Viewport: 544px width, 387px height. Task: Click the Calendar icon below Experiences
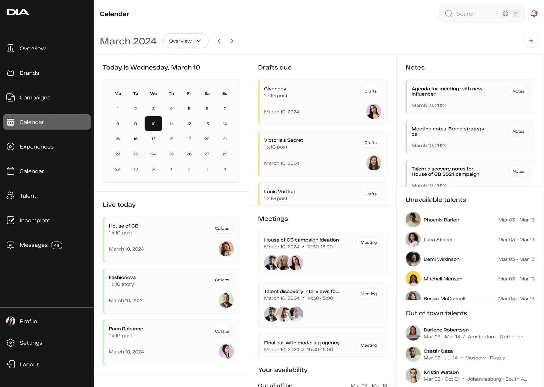(x=11, y=171)
